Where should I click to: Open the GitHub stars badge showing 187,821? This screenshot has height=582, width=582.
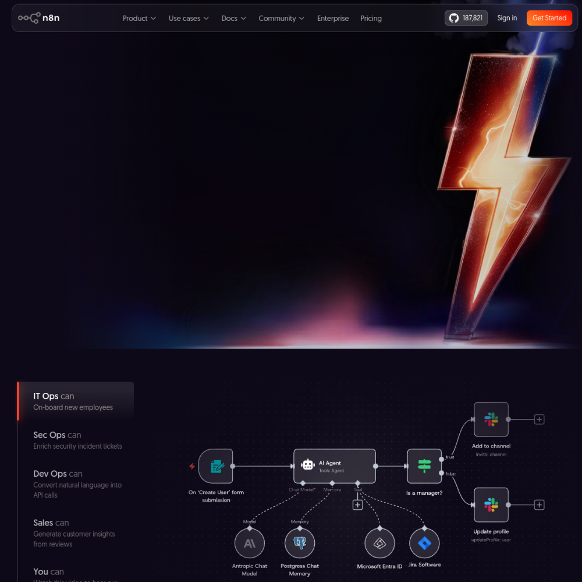point(466,18)
